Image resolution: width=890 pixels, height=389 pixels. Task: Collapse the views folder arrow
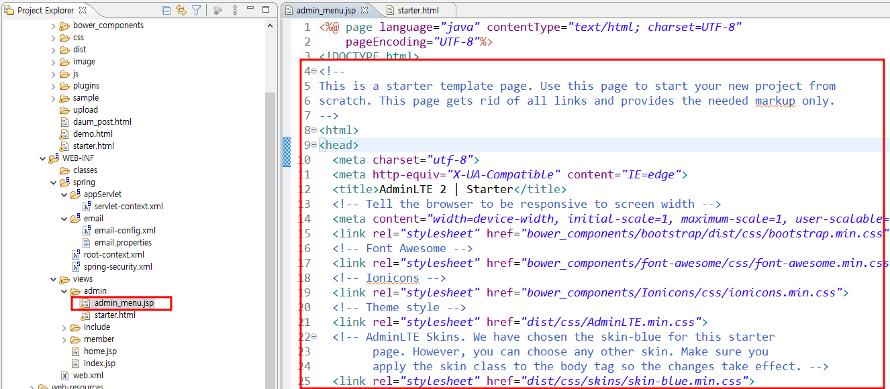pyautogui.click(x=54, y=278)
